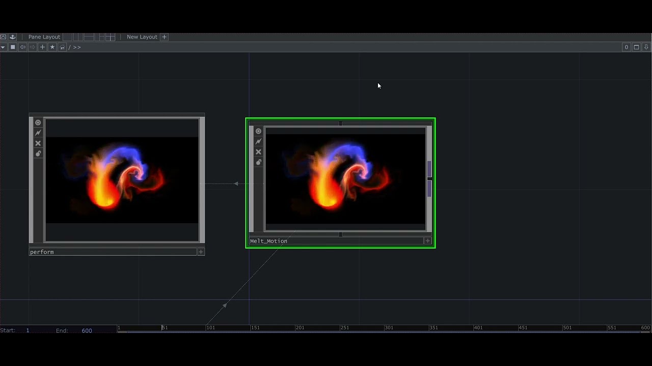Viewport: 652px width, 366px height.
Task: Select the left/right split pane layout
Action: pyautogui.click(x=78, y=37)
